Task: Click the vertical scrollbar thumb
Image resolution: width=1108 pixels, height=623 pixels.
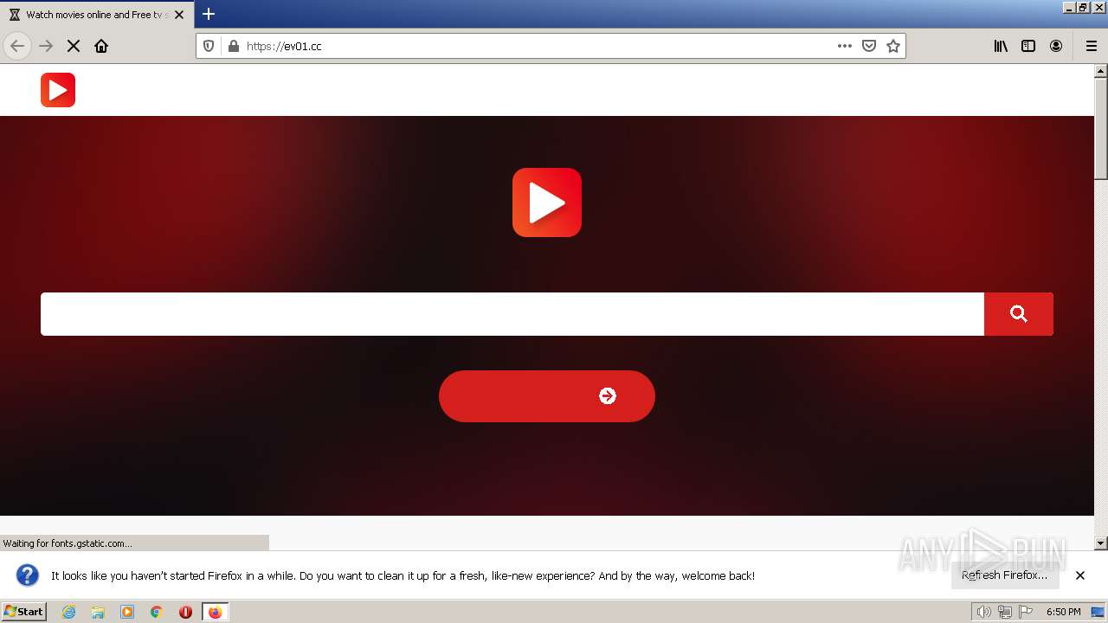Action: 1101,128
